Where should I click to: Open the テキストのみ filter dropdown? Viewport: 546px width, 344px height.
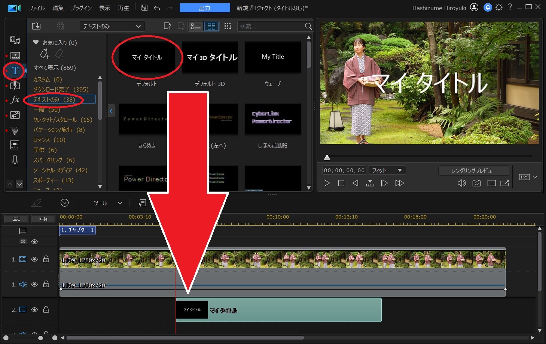112,27
